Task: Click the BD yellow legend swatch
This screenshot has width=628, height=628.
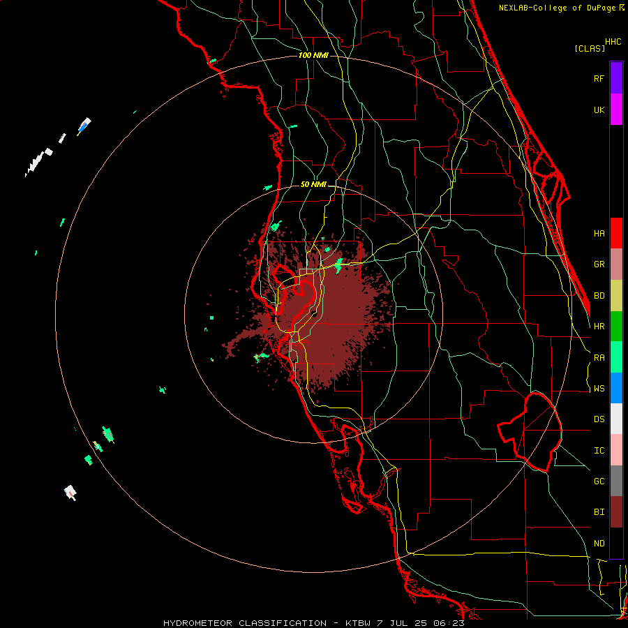Action: pos(616,296)
